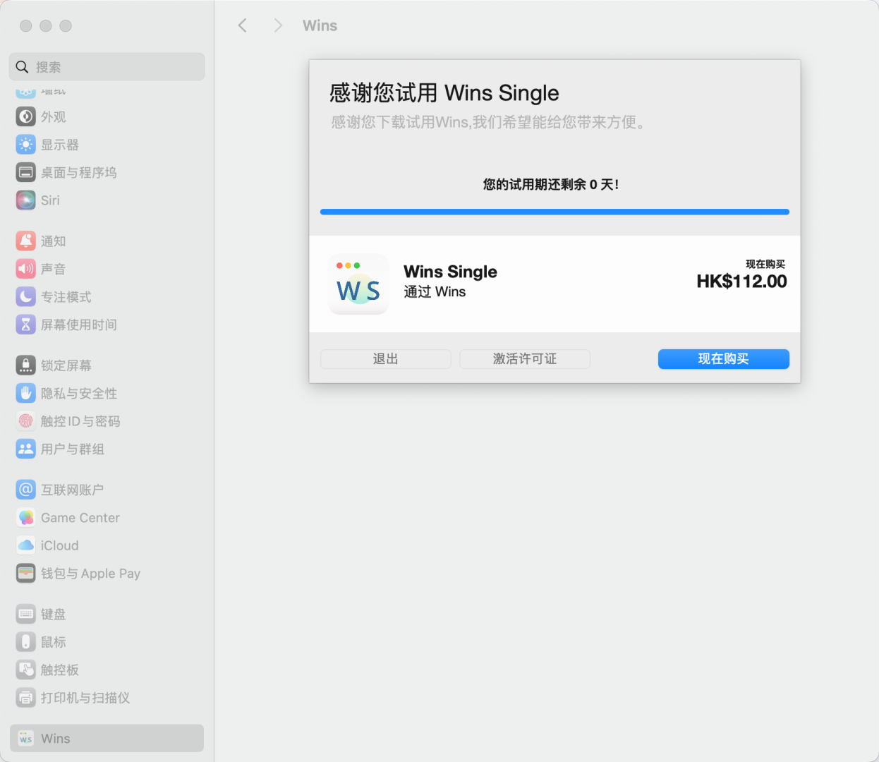Click the HK$112.00 price label
This screenshot has width=879, height=762.
click(741, 282)
